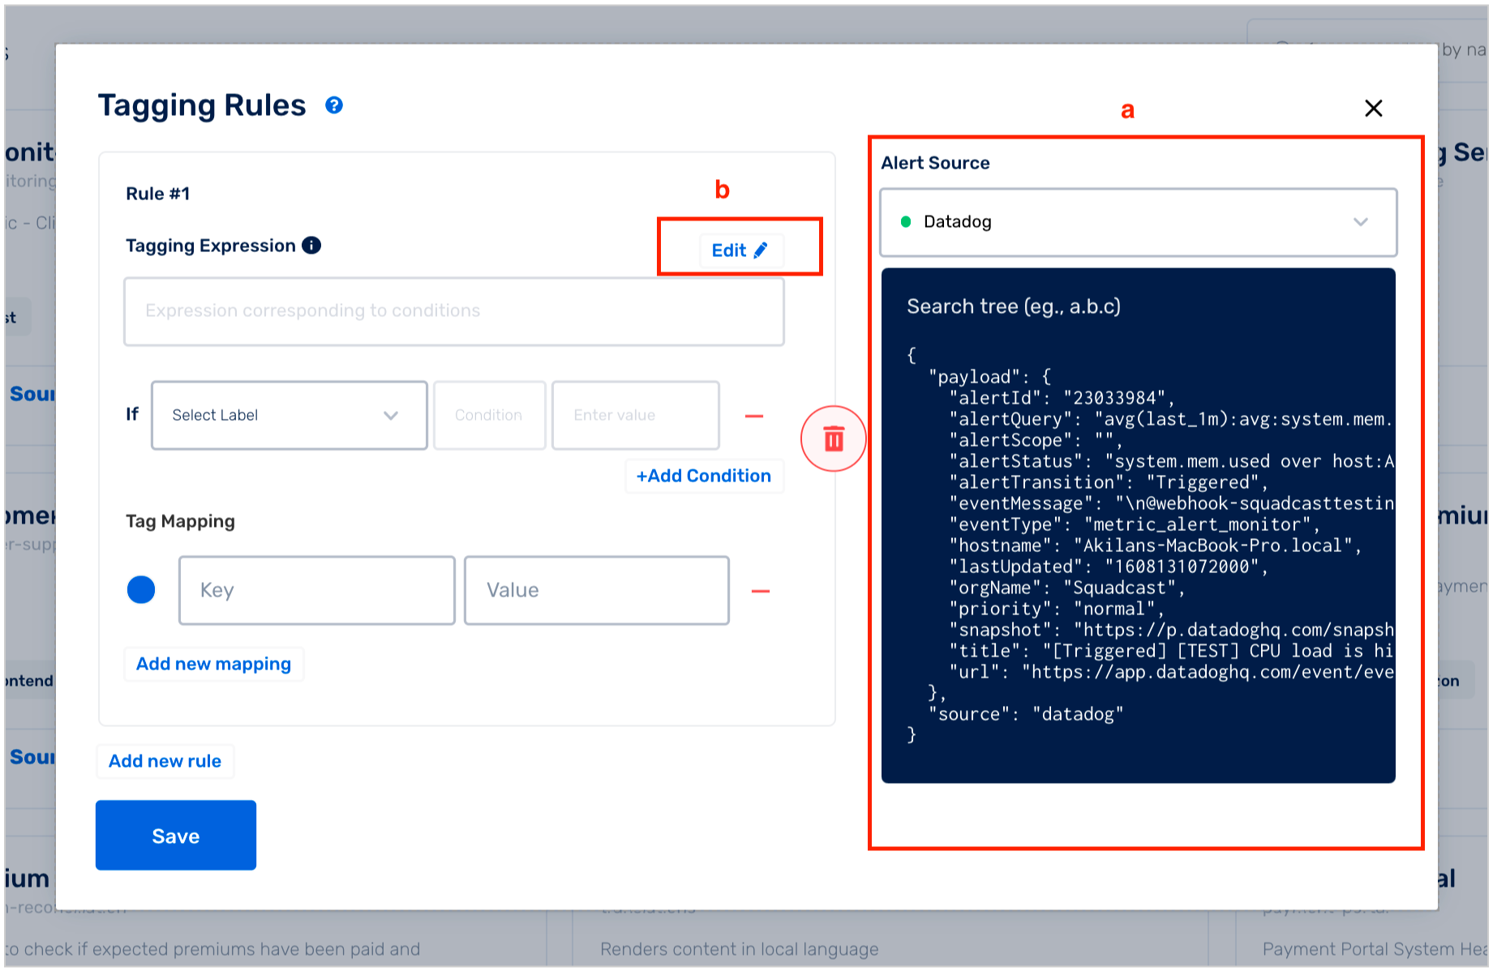This screenshot has width=1493, height=971.
Task: Click the pencil Edit expression button
Action: click(740, 250)
